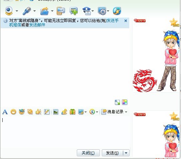Click the remote assistance globe icon
This screenshot has width=181, height=159.
point(117,11)
